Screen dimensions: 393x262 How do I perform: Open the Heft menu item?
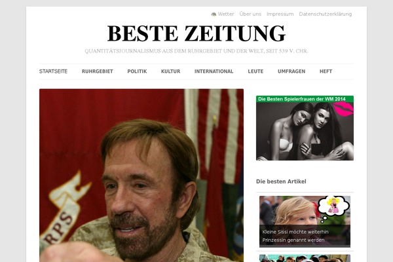(x=326, y=71)
